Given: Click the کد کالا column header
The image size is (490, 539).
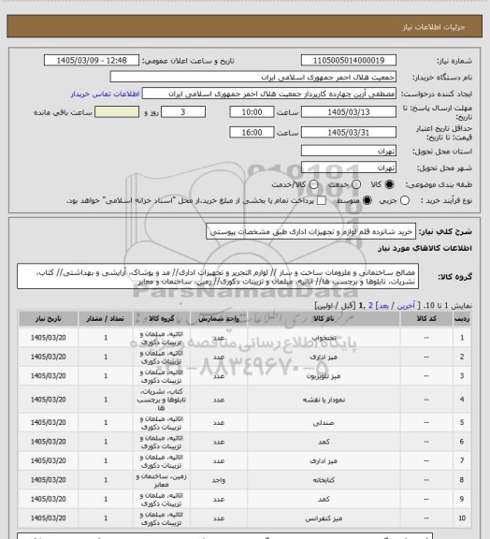Looking at the screenshot, I should click(426, 319).
